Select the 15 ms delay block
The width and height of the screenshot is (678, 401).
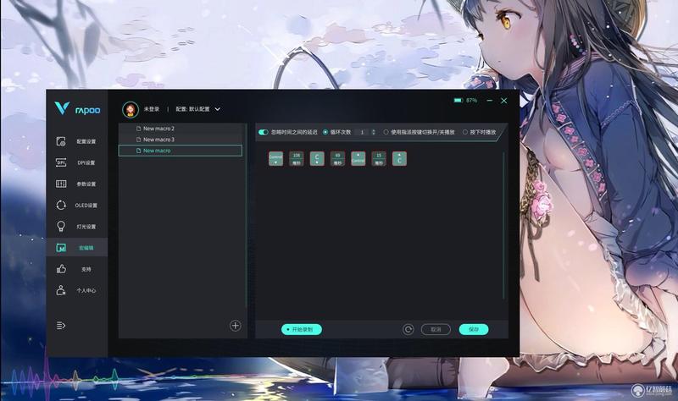coord(379,158)
